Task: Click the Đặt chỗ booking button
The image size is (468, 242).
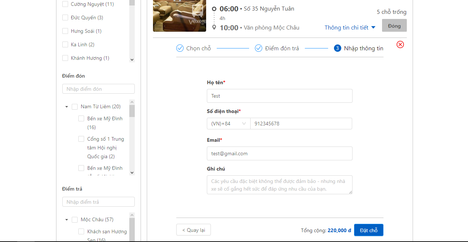Action: [x=369, y=230]
